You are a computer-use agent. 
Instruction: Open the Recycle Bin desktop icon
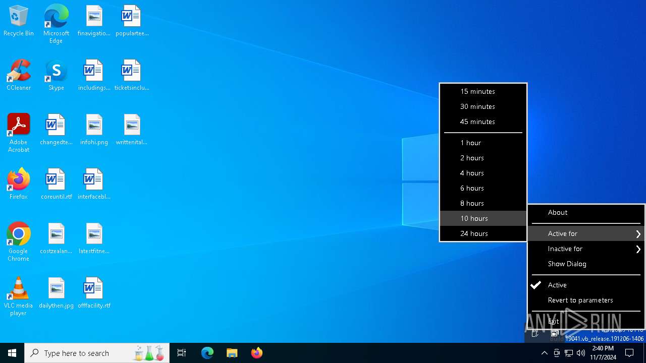click(19, 21)
